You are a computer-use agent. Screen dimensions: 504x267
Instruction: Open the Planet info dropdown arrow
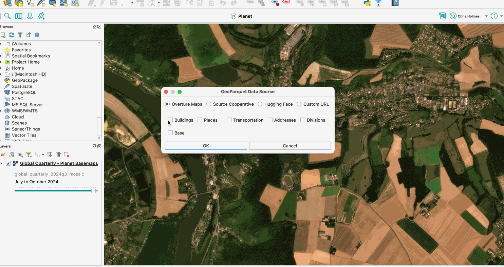[x=502, y=16]
